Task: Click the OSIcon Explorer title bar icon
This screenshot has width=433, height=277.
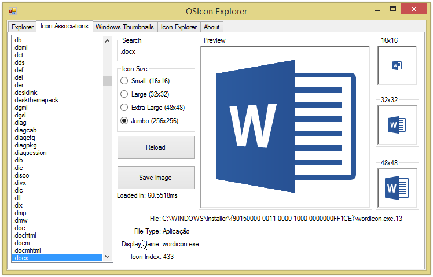Action: point(12,11)
